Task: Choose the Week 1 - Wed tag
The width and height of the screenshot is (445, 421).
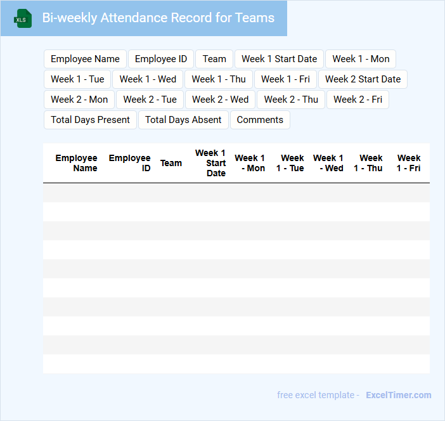Action: [148, 79]
